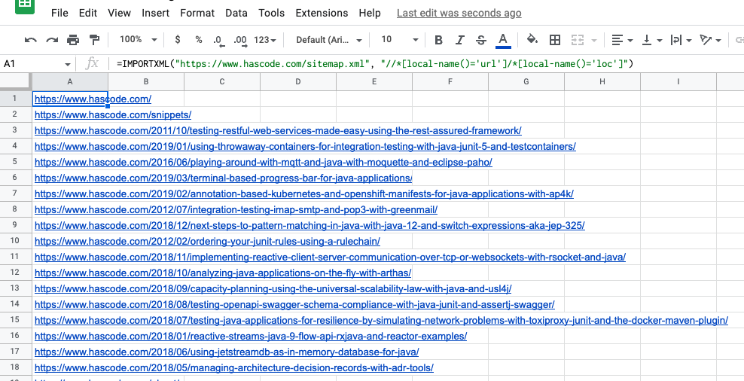Format as currency with dollar icon
The width and height of the screenshot is (744, 381).
click(x=177, y=40)
